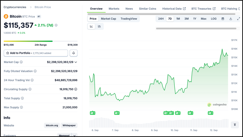
Task: Open Total Supply info icon
Action: pos(22,98)
